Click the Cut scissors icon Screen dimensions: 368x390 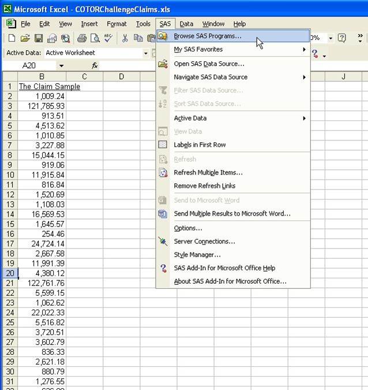tap(125, 38)
